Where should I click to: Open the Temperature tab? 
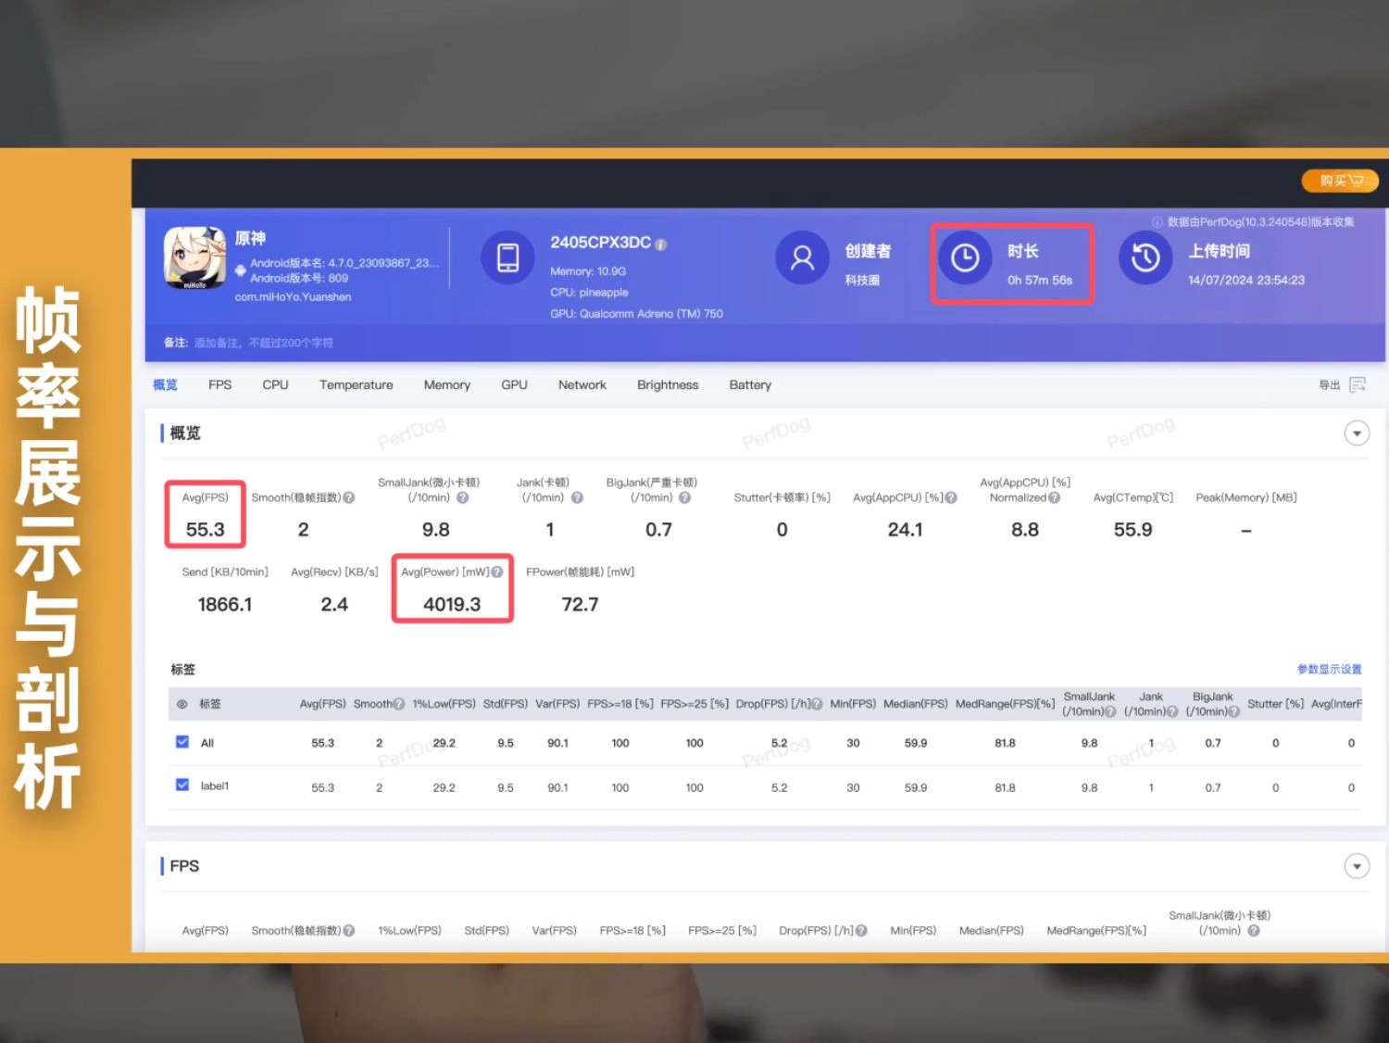357,384
